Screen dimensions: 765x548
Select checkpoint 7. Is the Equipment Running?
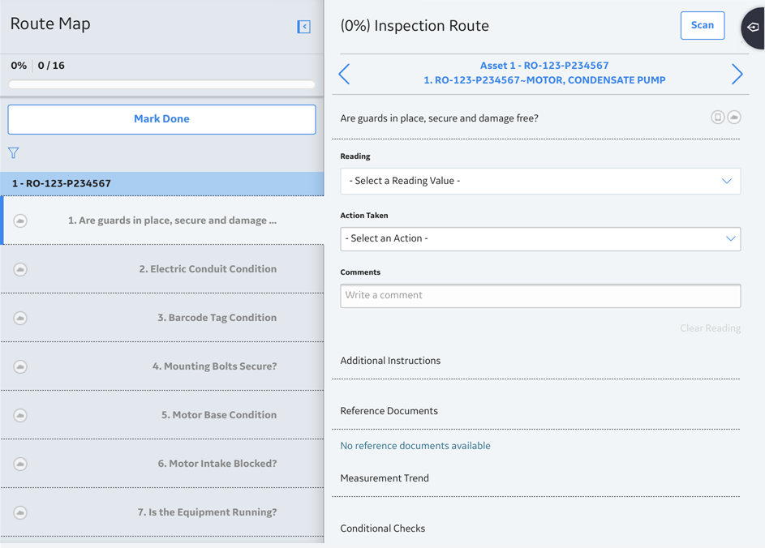tap(162, 512)
